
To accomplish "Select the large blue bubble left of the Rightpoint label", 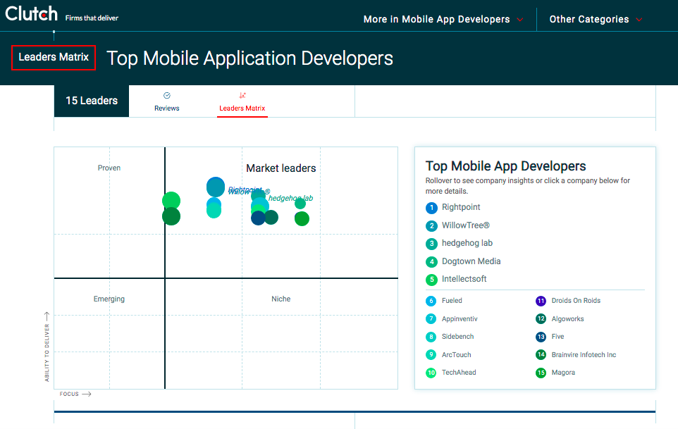I will [216, 187].
